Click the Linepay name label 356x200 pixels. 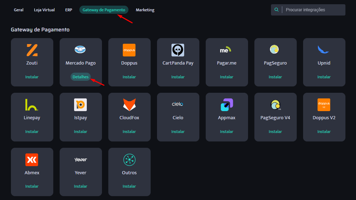coord(32,118)
